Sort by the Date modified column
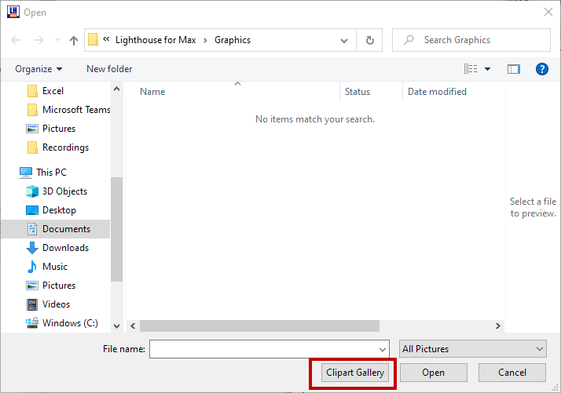 [437, 92]
